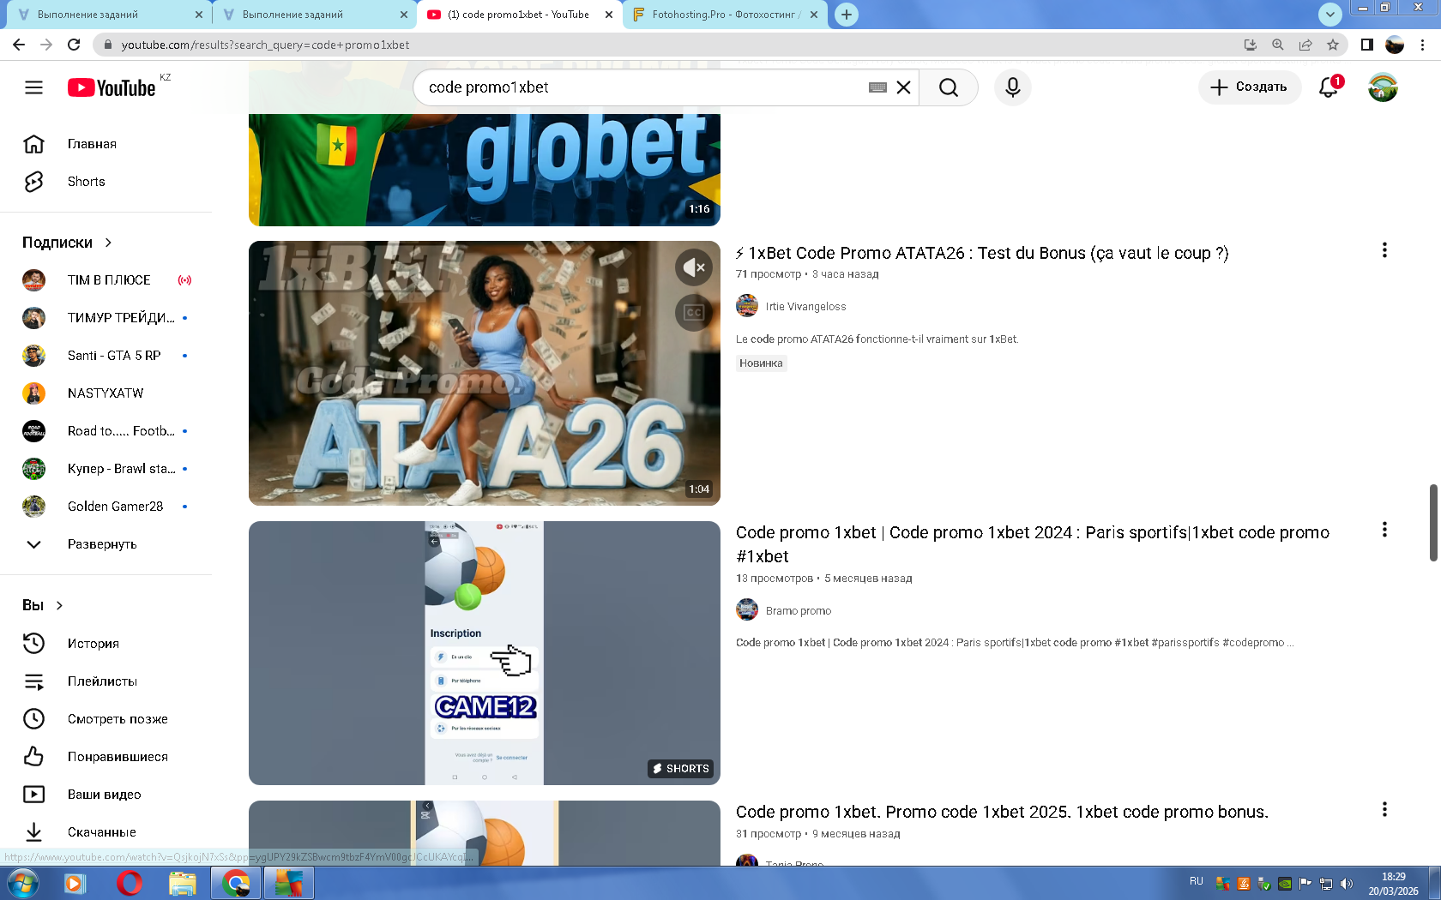Open more options for 1xbet 2025 video
The width and height of the screenshot is (1441, 900).
pyautogui.click(x=1384, y=809)
